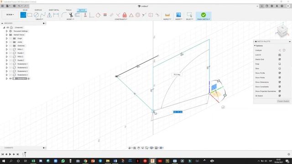Expand the Named Views node
The width and height of the screenshot is (292, 164).
pyautogui.click(x=7, y=35)
